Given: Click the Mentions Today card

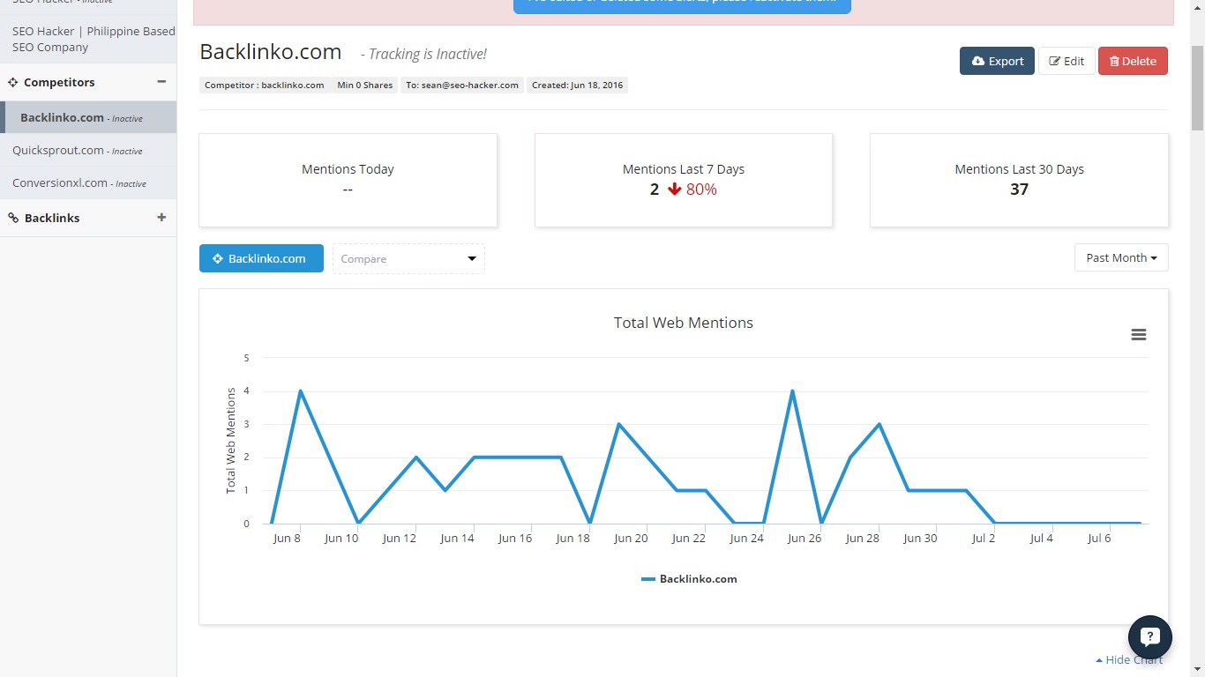Looking at the screenshot, I should (348, 180).
